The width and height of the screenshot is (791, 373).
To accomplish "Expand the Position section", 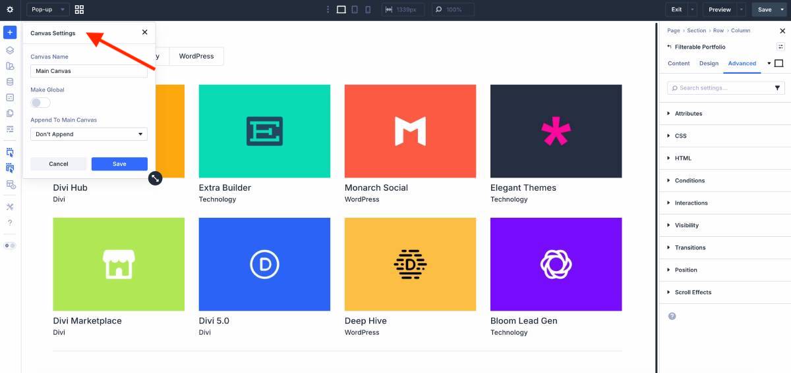I will [724, 270].
